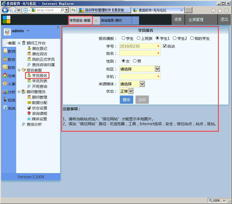Open the 分析 sidebar module
The height and width of the screenshot is (204, 232).
click(x=9, y=92)
